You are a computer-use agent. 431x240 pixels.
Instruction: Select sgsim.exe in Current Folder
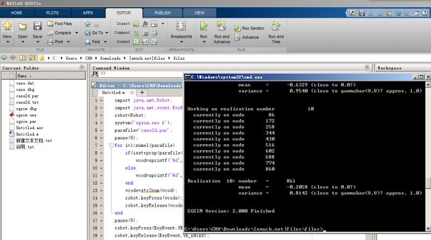click(x=26, y=115)
